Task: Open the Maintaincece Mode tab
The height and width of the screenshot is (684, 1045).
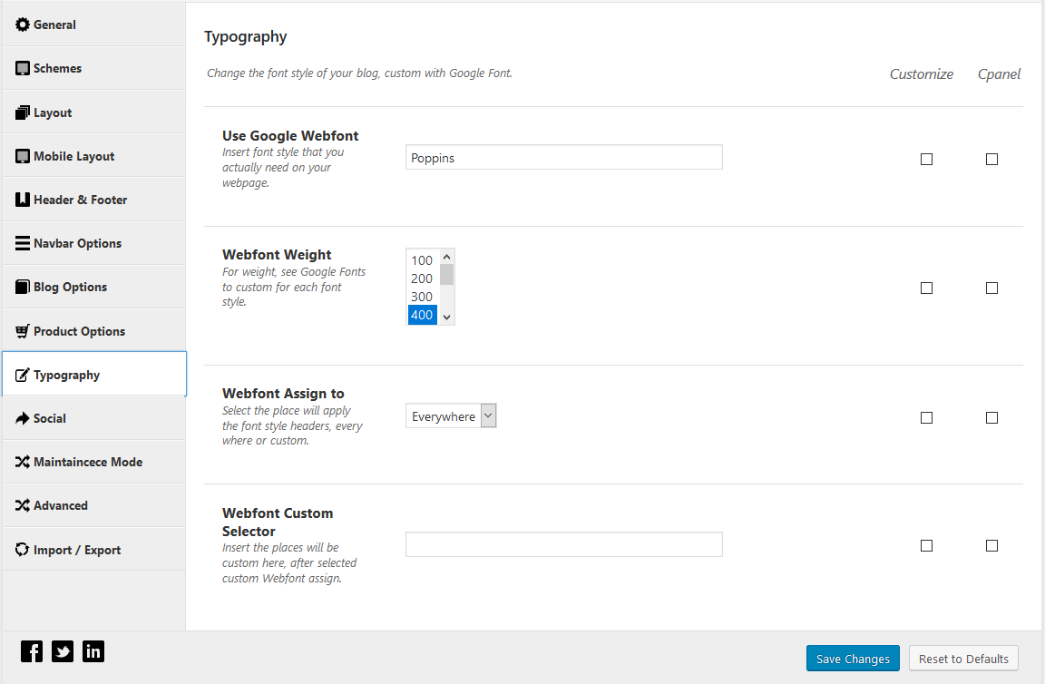Action: pos(94,462)
